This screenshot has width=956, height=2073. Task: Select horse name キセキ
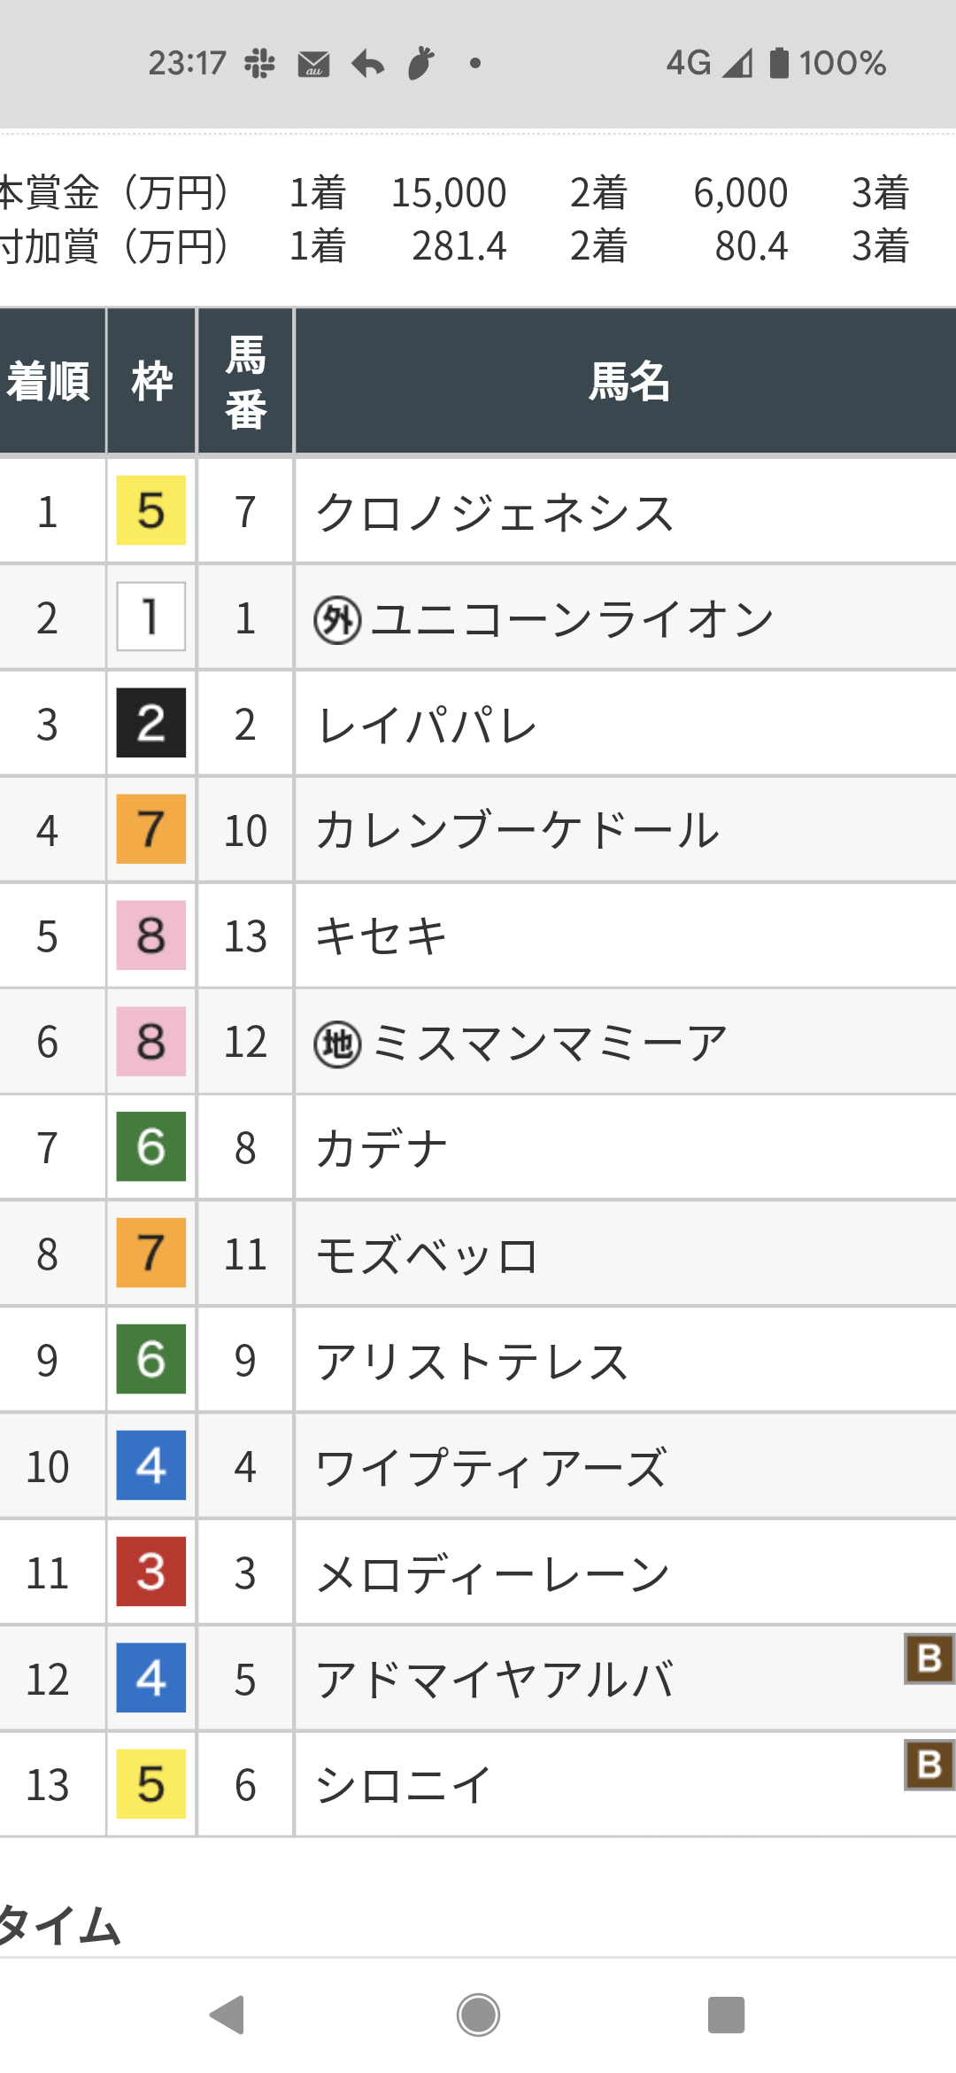(x=382, y=936)
